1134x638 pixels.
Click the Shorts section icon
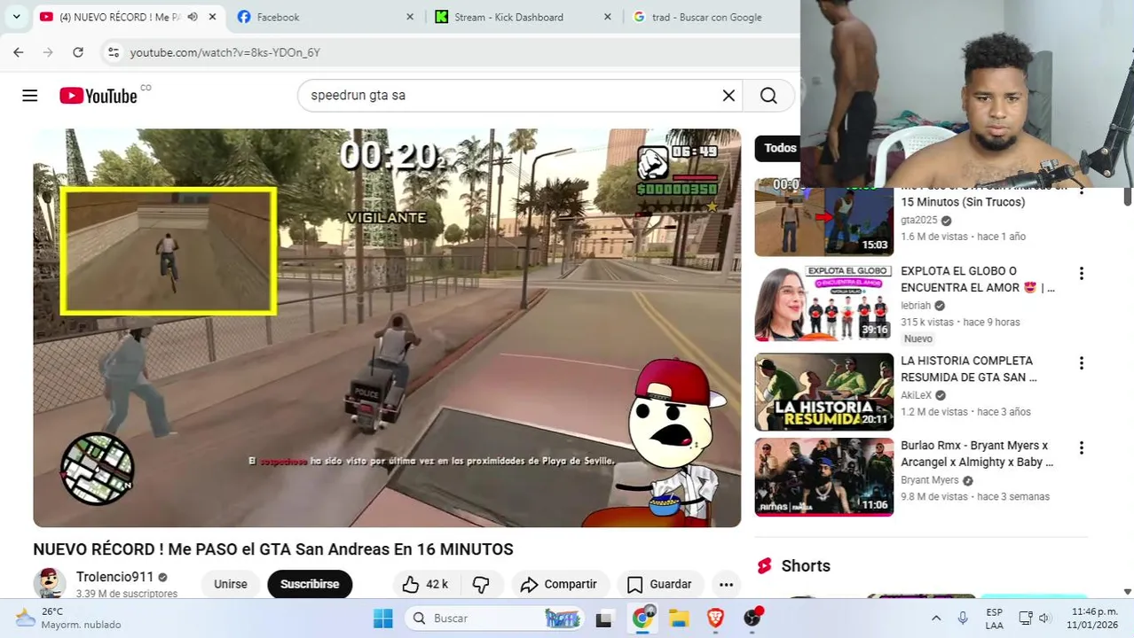click(x=764, y=566)
